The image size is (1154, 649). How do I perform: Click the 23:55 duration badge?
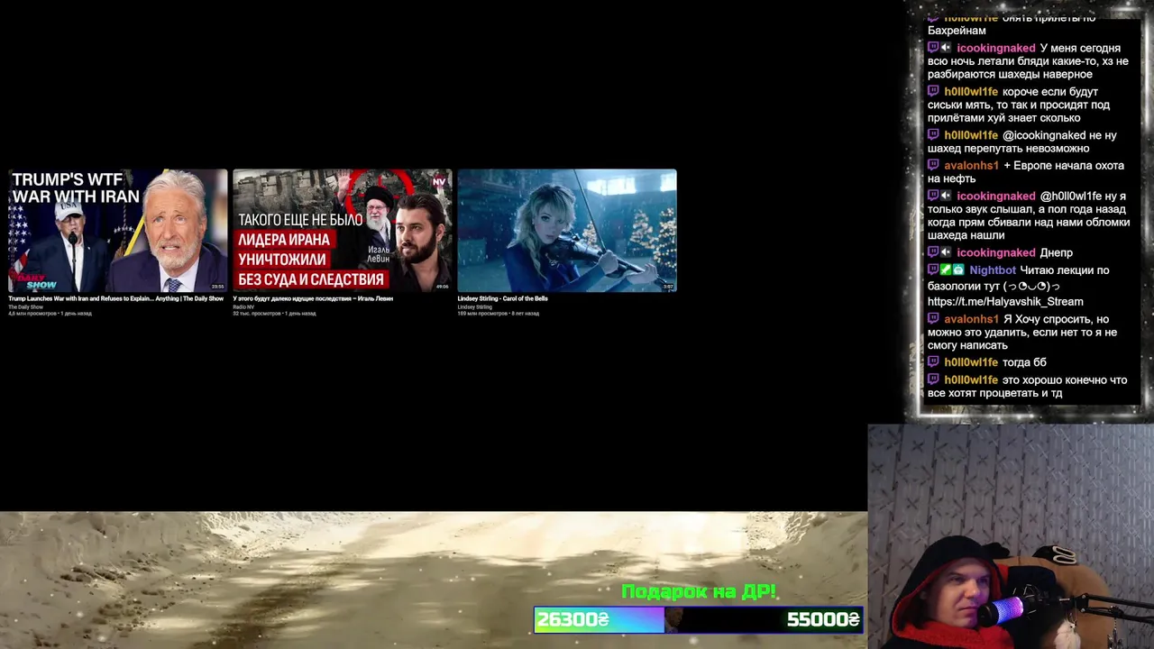217,287
